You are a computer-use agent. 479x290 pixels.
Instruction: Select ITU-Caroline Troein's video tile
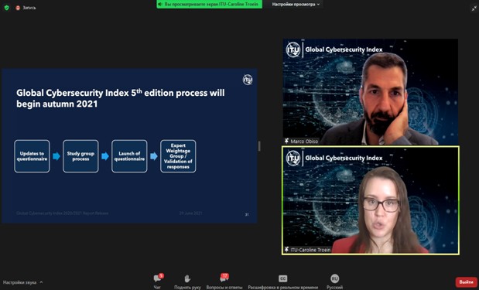pos(370,200)
